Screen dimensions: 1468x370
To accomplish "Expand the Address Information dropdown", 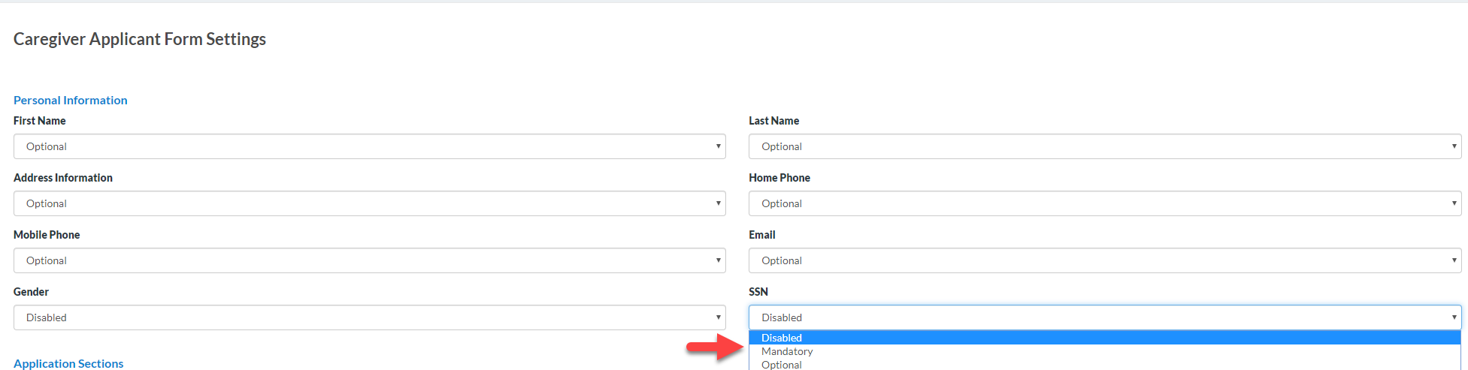I will [369, 203].
